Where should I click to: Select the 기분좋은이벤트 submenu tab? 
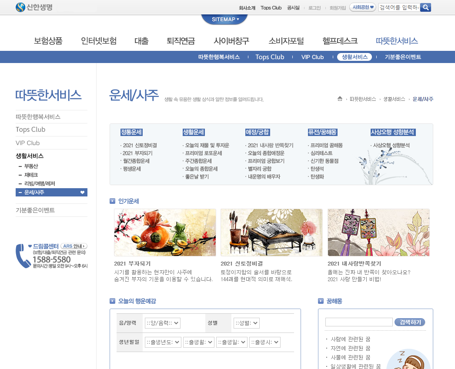point(403,57)
